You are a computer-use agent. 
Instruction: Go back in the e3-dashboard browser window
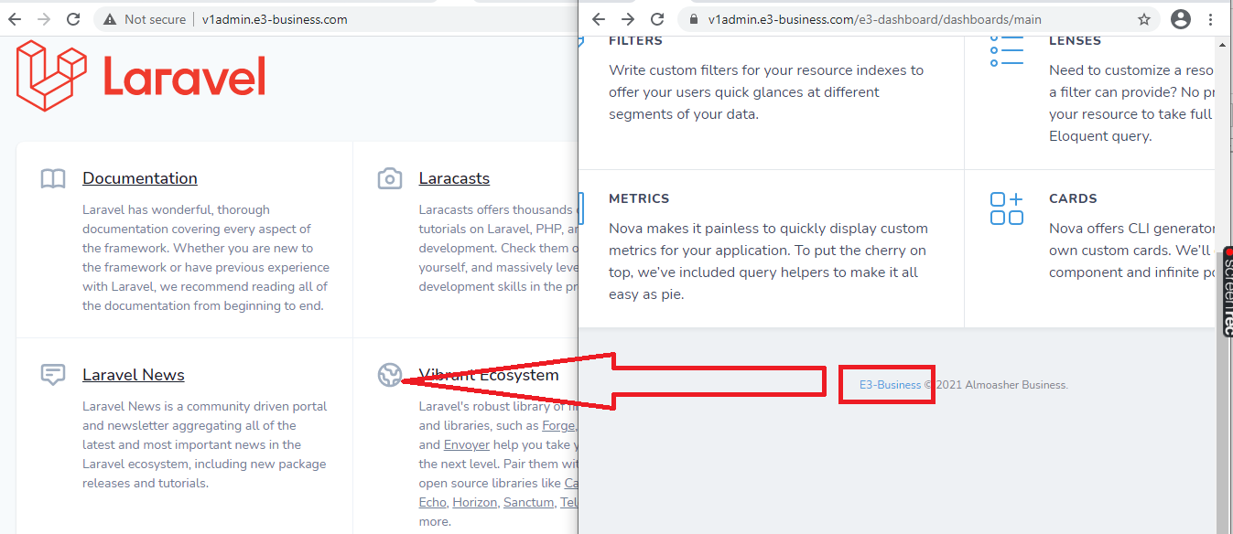(x=599, y=19)
